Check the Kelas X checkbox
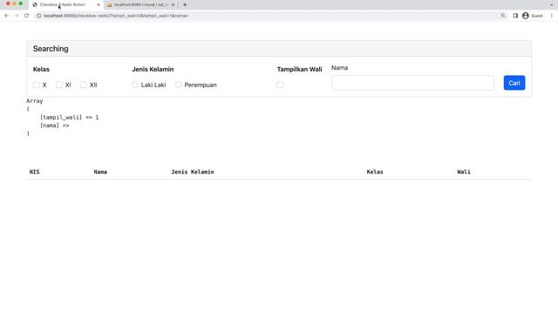 37,85
